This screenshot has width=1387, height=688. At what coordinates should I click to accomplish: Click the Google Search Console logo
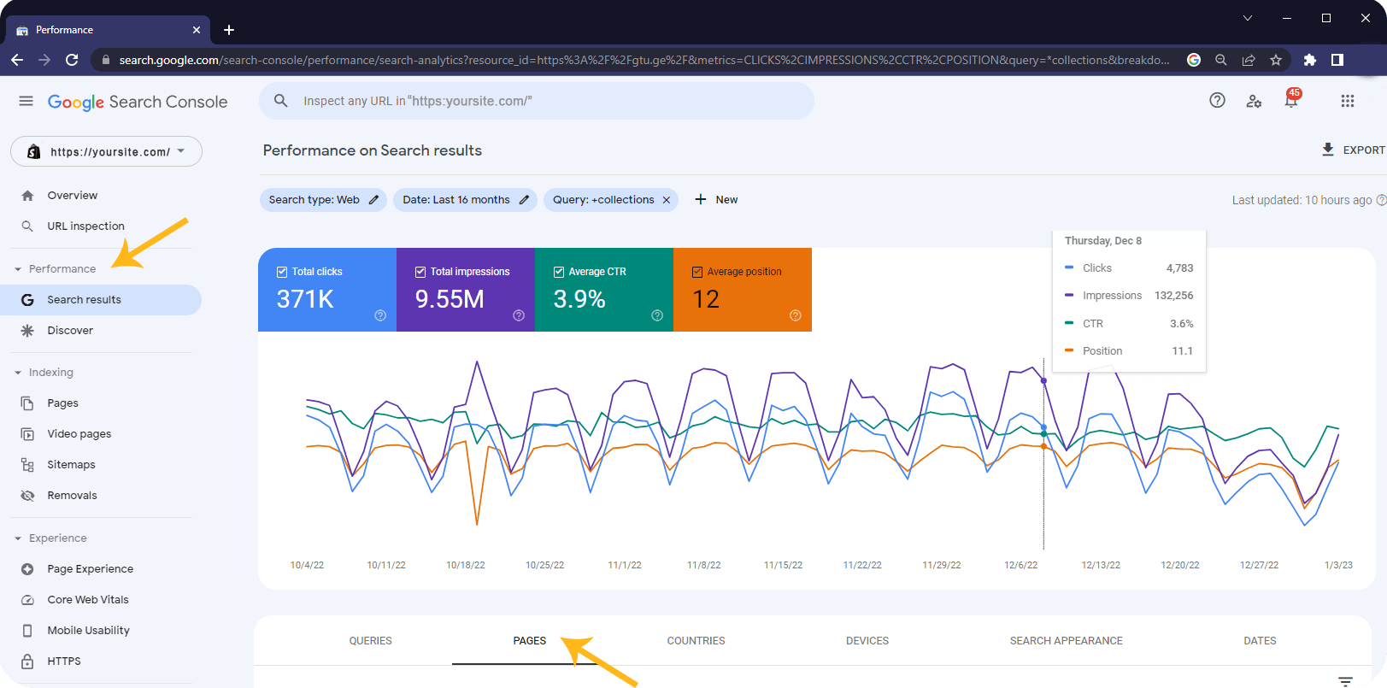[138, 102]
